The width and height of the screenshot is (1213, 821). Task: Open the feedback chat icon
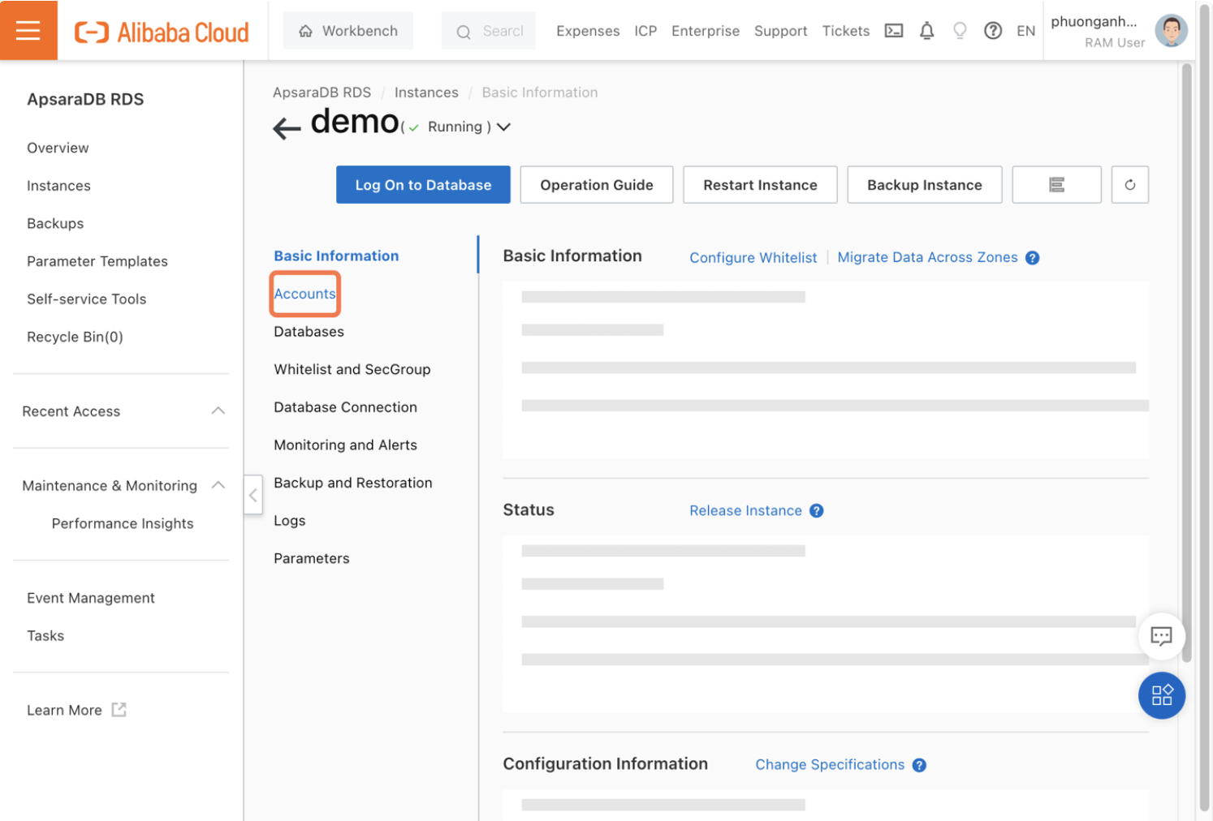coord(1161,636)
